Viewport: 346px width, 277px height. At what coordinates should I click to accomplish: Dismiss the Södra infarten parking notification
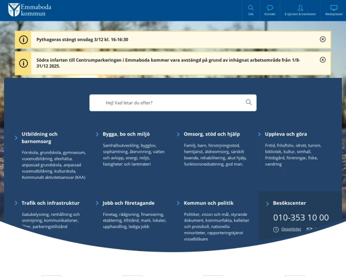pyautogui.click(x=322, y=60)
